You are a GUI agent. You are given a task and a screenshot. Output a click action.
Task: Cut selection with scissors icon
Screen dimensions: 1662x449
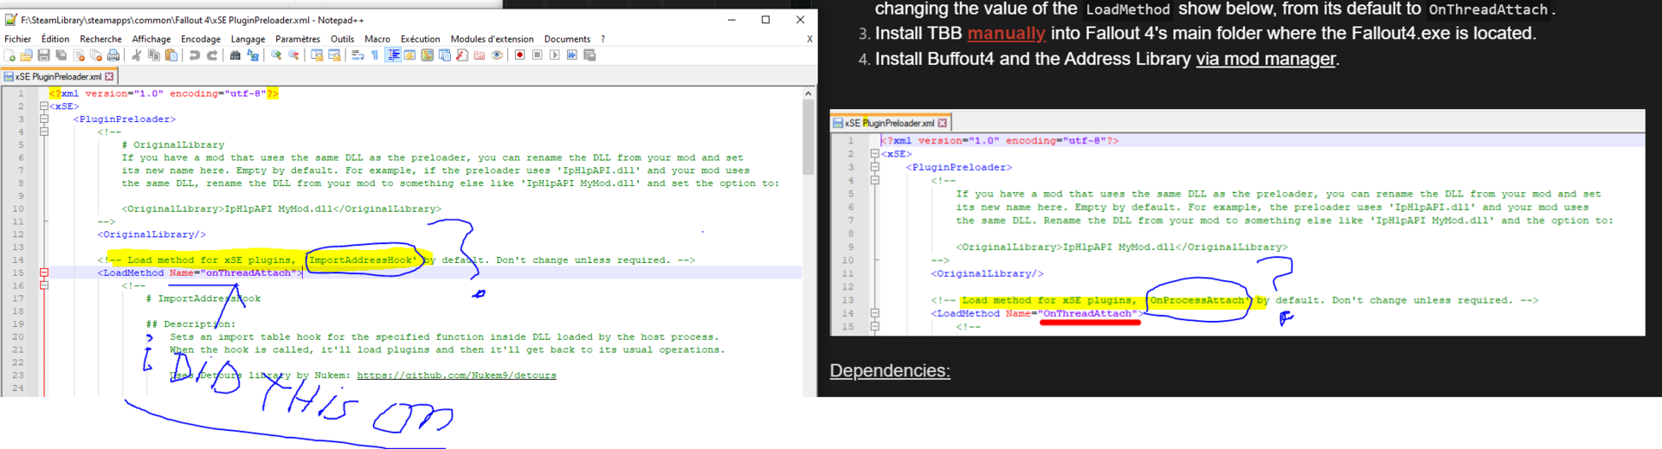[136, 55]
